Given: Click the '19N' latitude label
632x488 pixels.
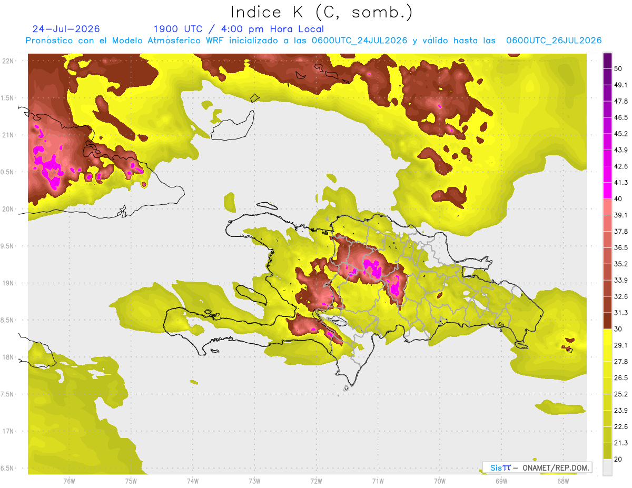Looking at the screenshot, I should tap(9, 283).
